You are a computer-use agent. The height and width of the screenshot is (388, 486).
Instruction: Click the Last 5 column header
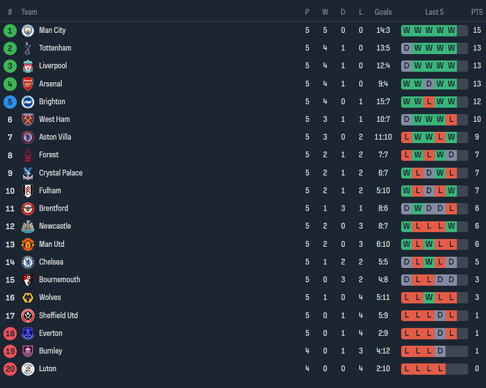(x=434, y=12)
